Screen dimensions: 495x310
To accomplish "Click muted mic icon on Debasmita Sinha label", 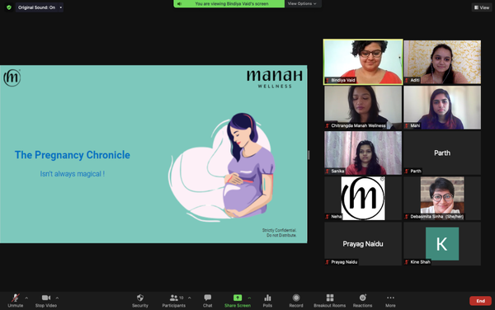I will click(x=407, y=217).
